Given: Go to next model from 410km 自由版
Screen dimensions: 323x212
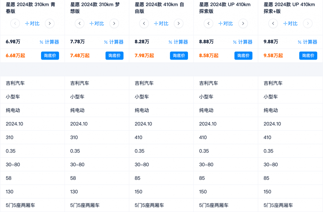Looking at the screenshot, I should pyautogui.click(x=179, y=24).
